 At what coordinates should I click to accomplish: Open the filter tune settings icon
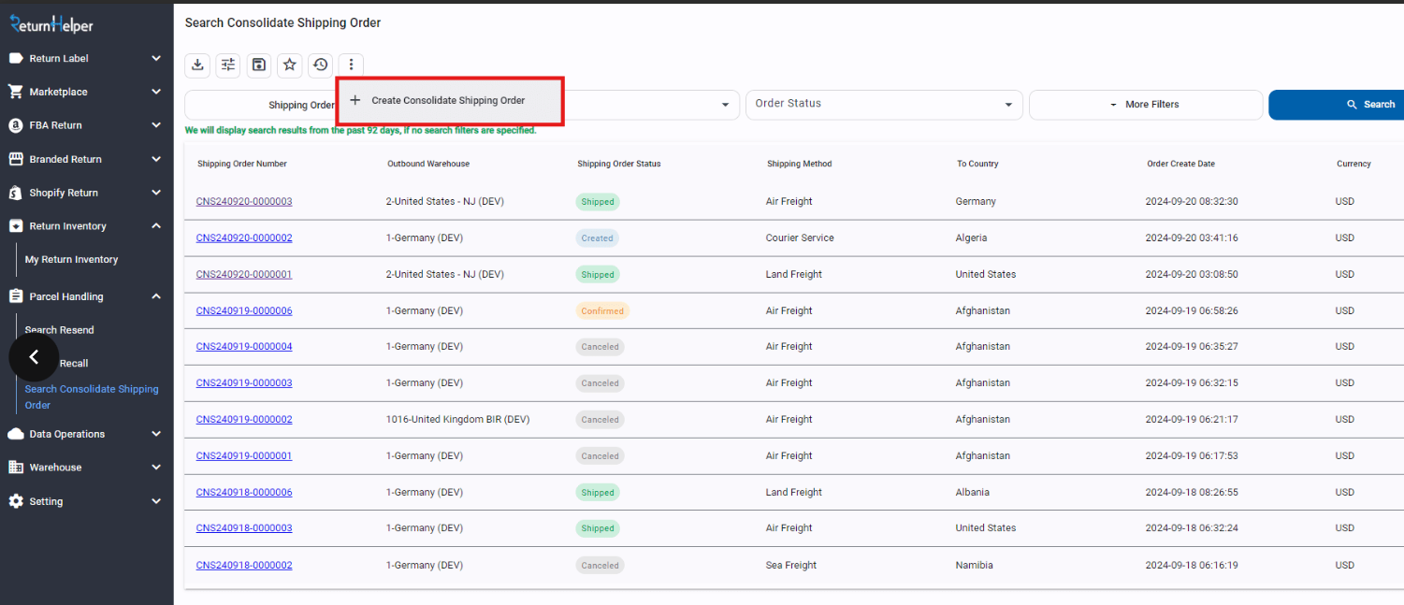[x=227, y=65]
